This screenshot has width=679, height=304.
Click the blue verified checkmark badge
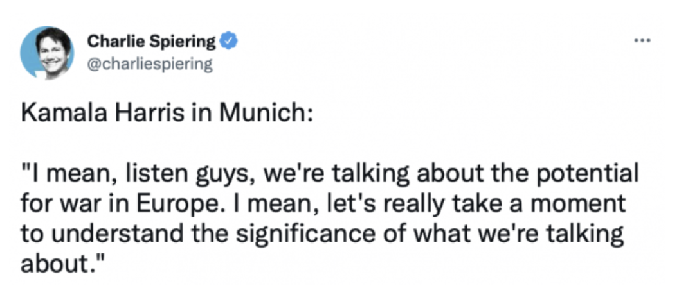pyautogui.click(x=229, y=42)
